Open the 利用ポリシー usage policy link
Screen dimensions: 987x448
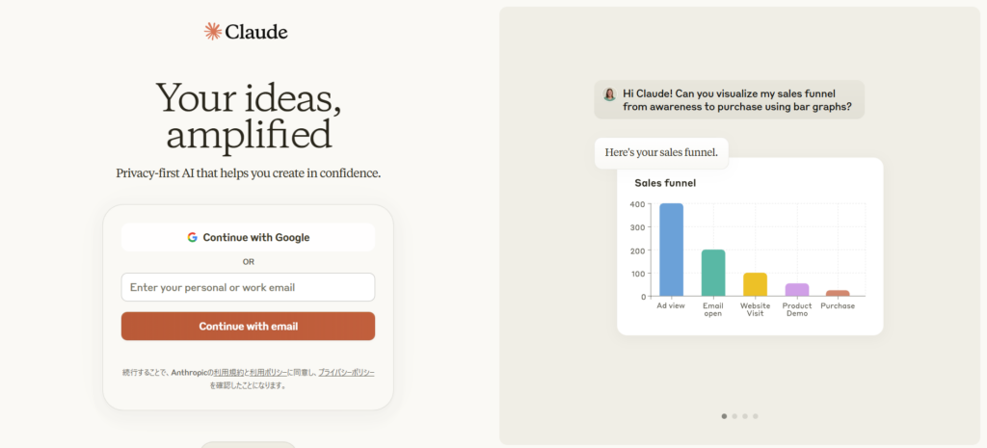coord(270,372)
